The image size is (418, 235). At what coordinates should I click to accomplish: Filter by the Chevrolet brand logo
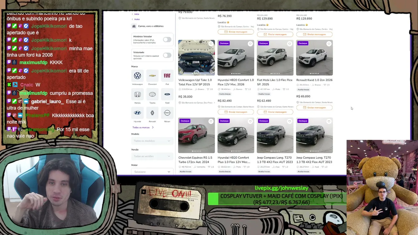click(x=152, y=76)
